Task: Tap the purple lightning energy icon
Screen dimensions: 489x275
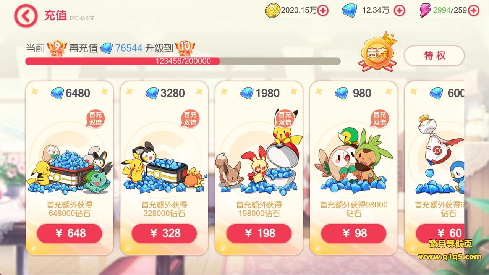Action: [424, 11]
